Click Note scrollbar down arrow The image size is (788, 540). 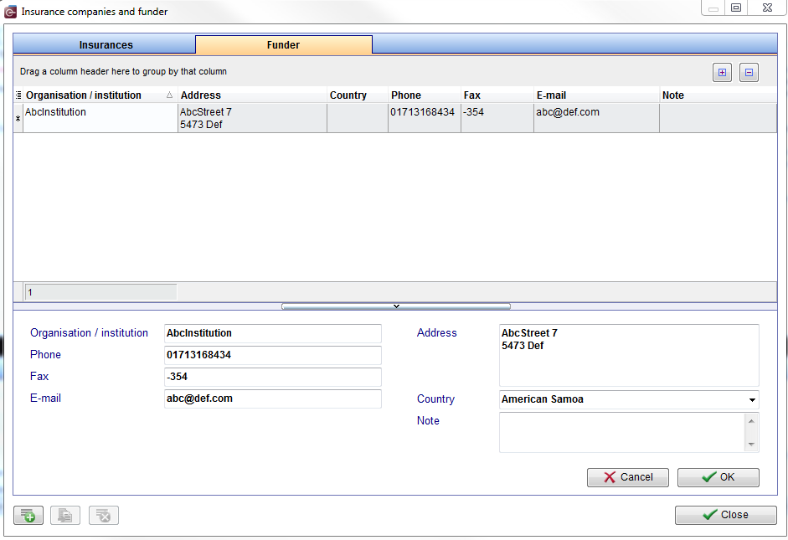point(751,444)
